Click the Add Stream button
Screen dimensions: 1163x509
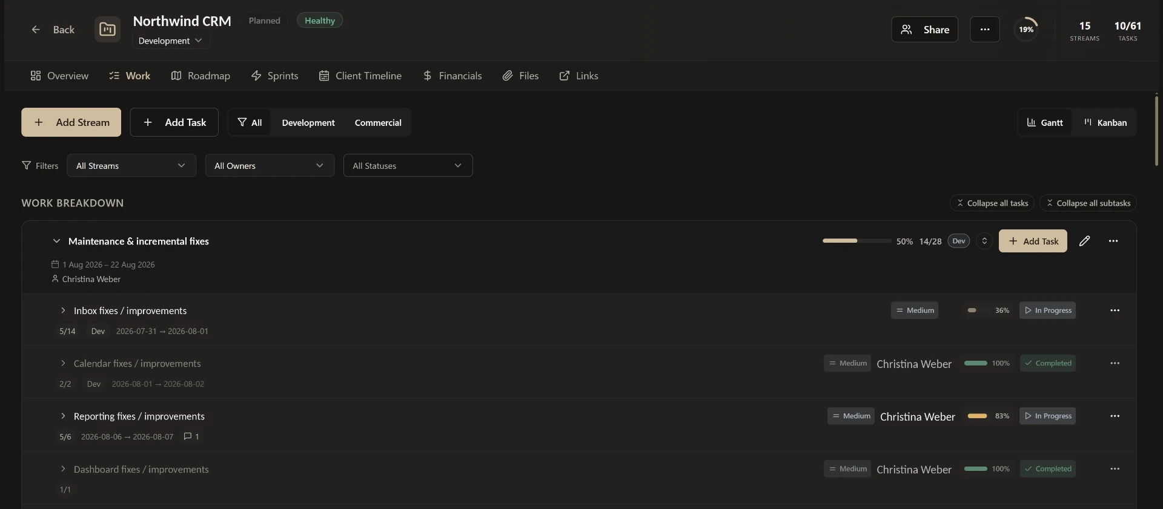(x=71, y=122)
